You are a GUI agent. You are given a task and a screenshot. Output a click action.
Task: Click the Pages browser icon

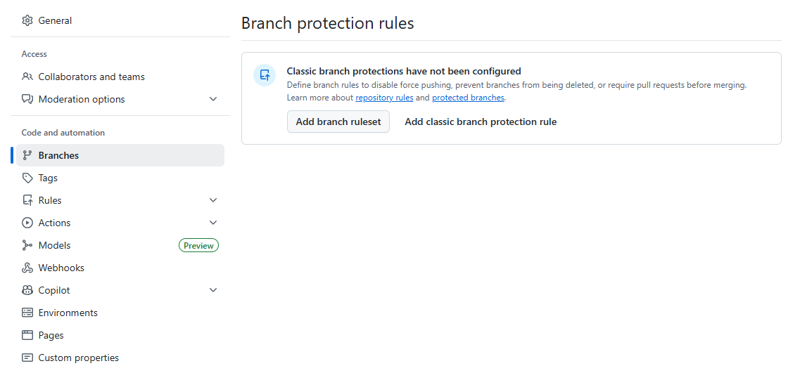point(27,335)
